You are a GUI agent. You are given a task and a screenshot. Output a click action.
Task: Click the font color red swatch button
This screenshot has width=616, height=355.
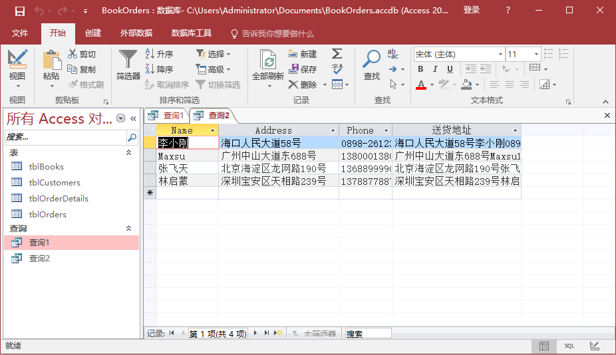[x=420, y=84]
